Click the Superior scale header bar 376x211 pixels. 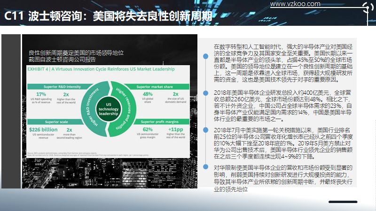tap(55, 122)
